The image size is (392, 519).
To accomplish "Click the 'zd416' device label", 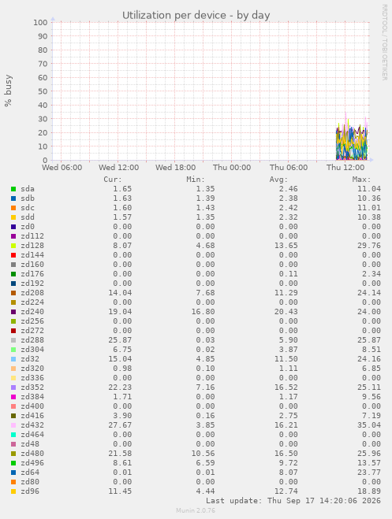I will coord(32,415).
